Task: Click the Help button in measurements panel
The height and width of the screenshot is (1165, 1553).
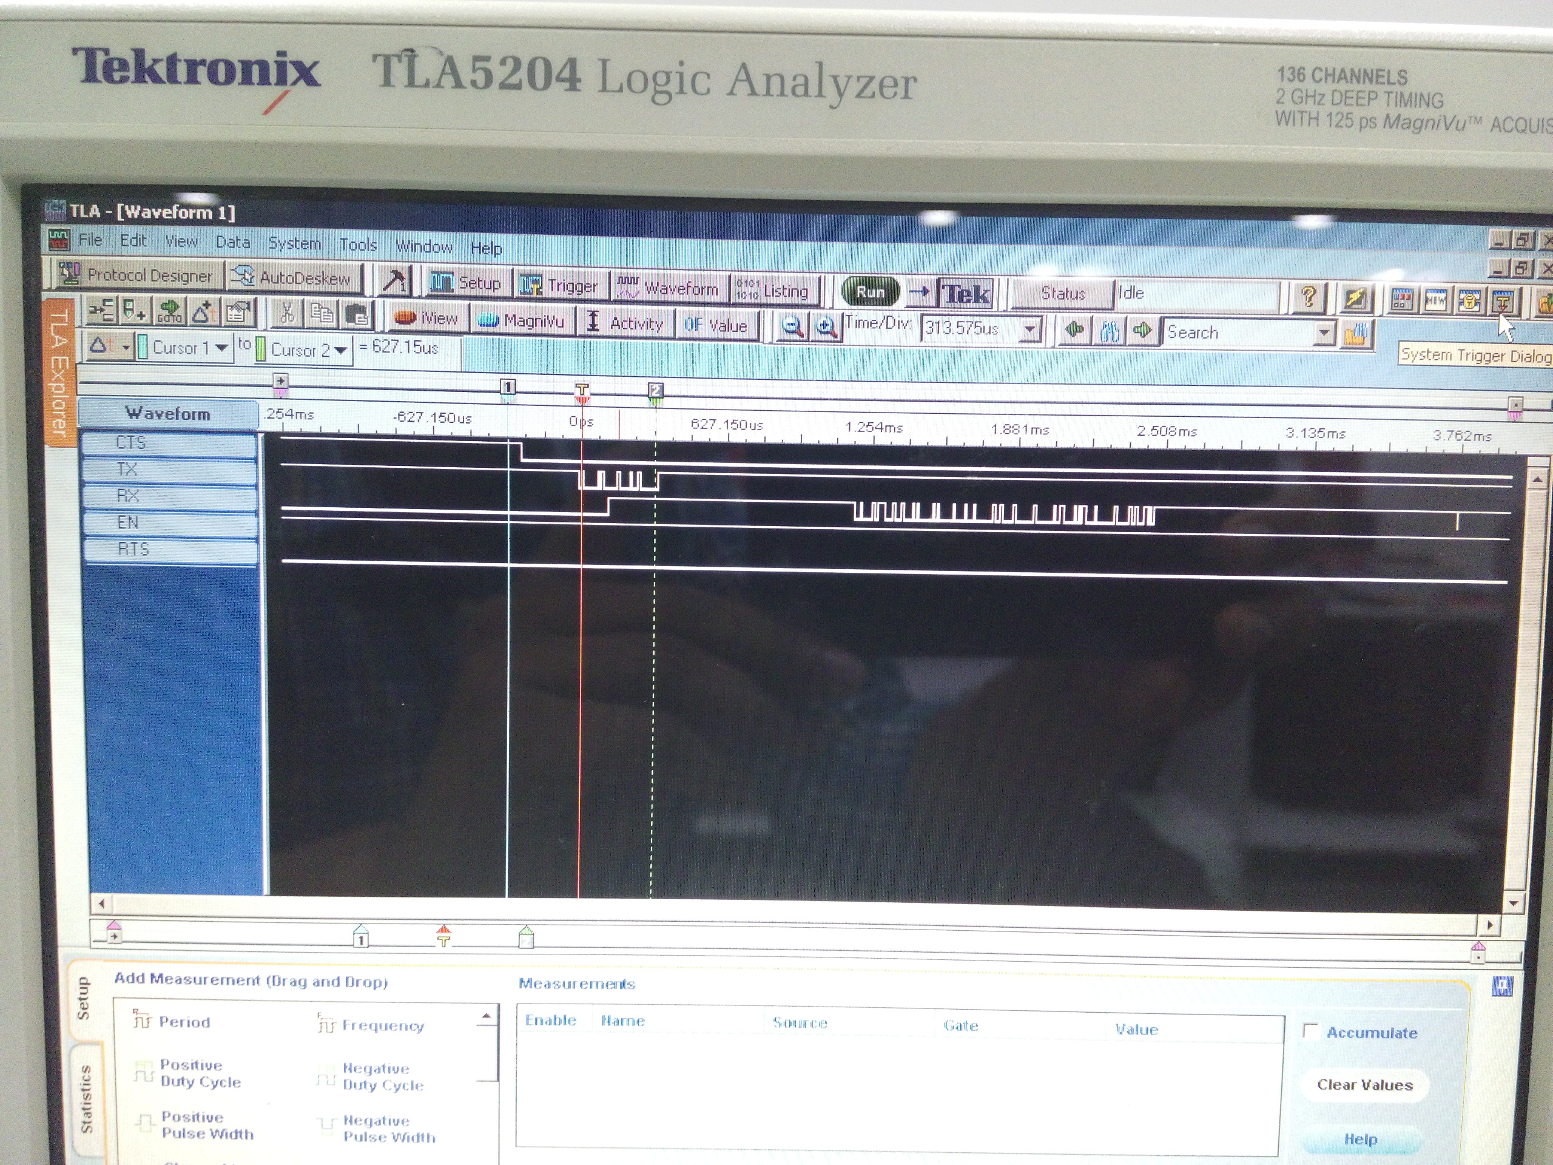Action: [x=1361, y=1139]
